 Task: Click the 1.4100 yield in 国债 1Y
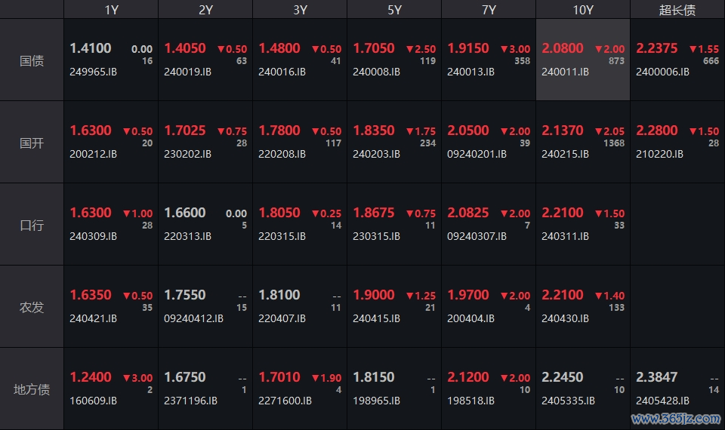(x=91, y=48)
